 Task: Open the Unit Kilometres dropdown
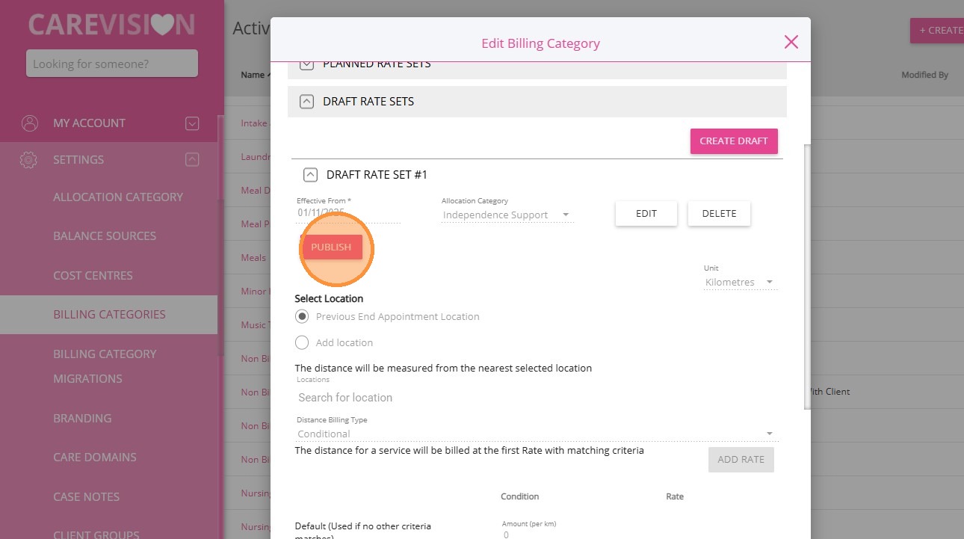(740, 283)
